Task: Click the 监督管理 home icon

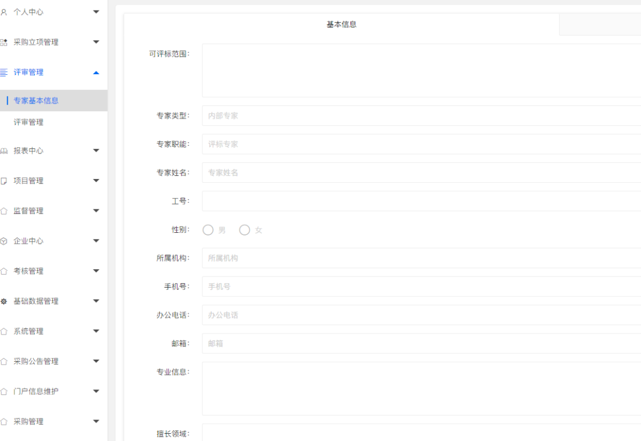Action: tap(4, 211)
